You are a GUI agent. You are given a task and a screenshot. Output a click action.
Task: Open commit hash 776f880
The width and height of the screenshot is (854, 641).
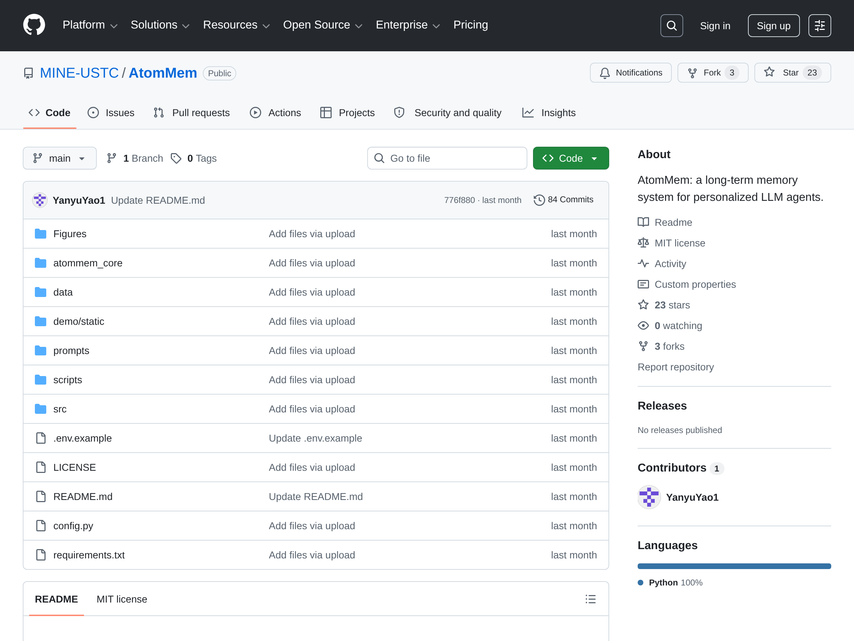[x=459, y=200]
